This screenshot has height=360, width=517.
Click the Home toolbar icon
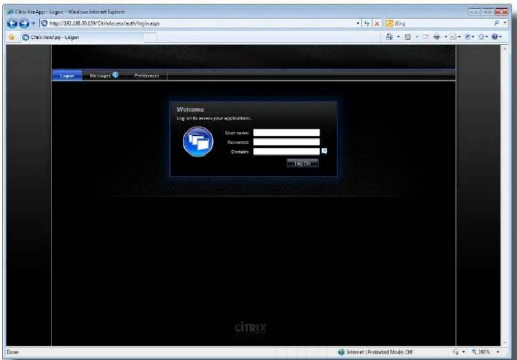click(390, 37)
